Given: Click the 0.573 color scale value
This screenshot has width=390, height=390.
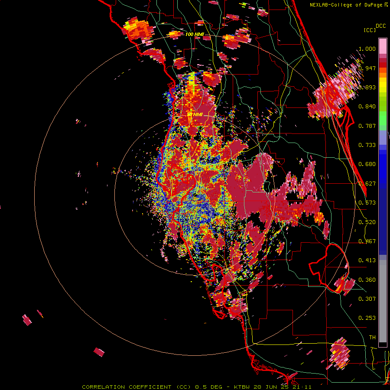Looking at the screenshot, I should tap(367, 203).
